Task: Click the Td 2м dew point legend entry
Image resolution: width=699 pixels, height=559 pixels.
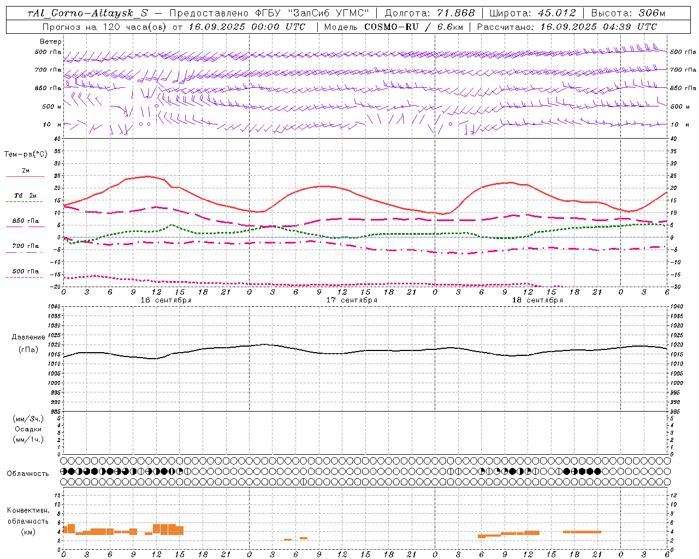Action: [x=26, y=195]
